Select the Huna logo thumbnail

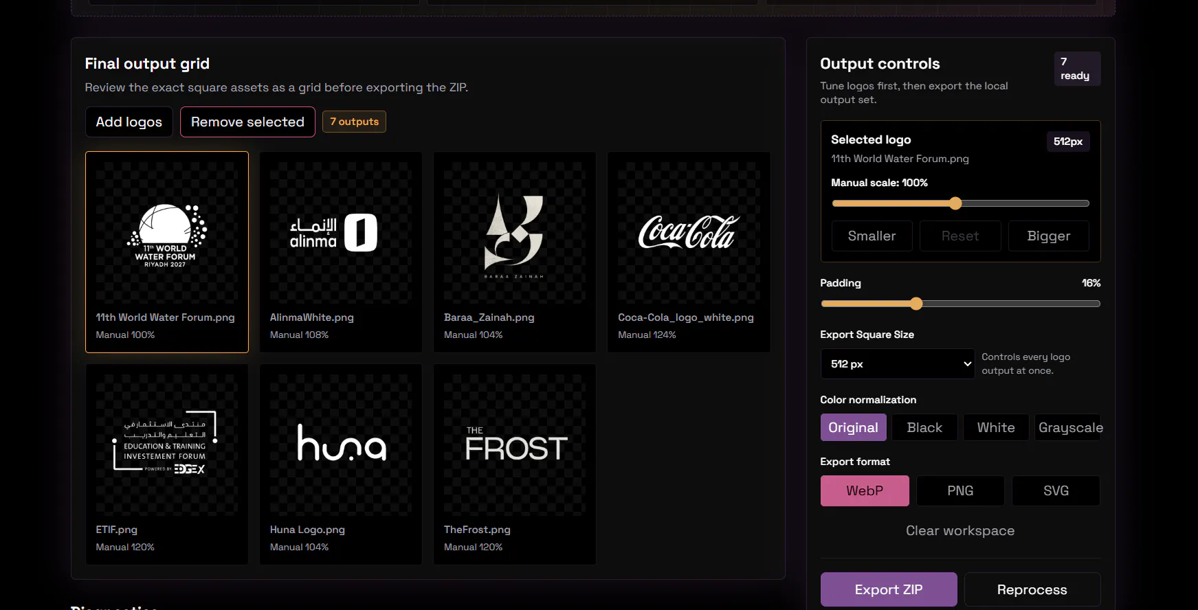pos(341,445)
